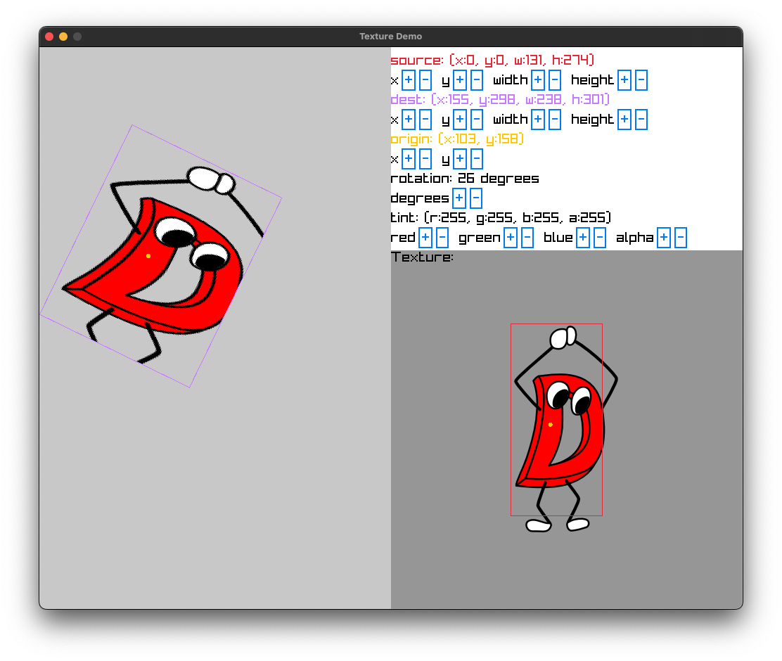The image size is (782, 661).
Task: Decrease the source height
Action: (x=641, y=79)
